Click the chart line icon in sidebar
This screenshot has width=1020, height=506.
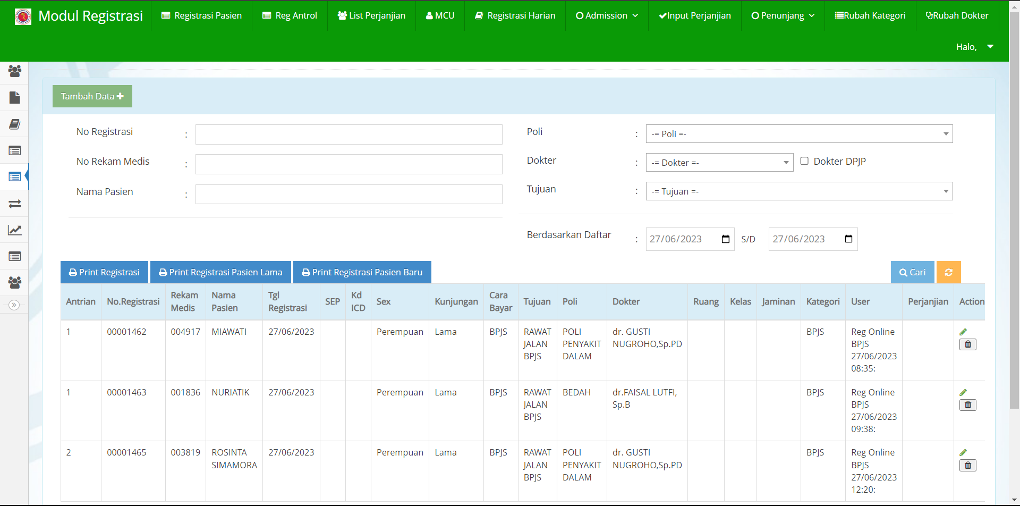tap(14, 230)
